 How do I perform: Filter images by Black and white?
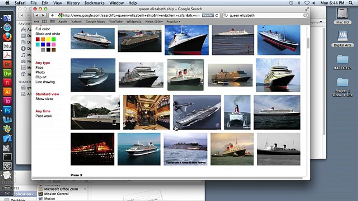point(48,34)
